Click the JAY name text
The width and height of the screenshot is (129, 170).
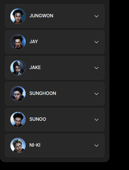coord(34,42)
